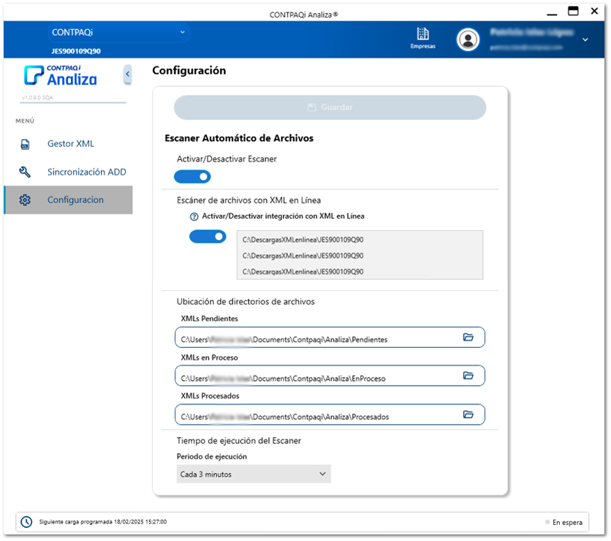This screenshot has width=611, height=541.
Task: Click the Guardar button
Action: click(330, 107)
